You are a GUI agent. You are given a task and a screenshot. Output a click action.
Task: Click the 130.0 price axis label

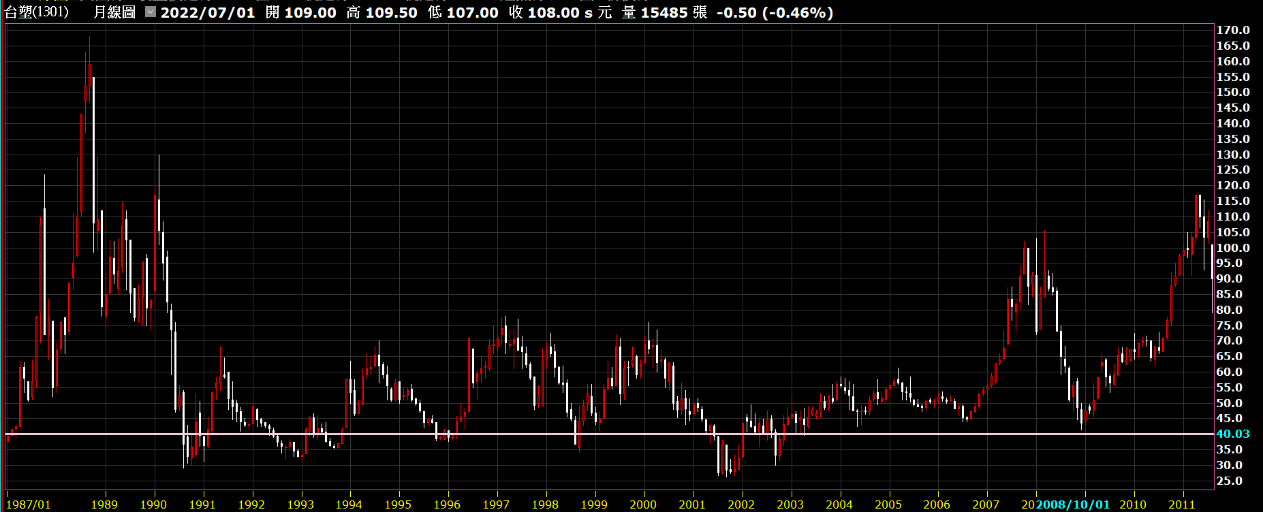point(1233,155)
